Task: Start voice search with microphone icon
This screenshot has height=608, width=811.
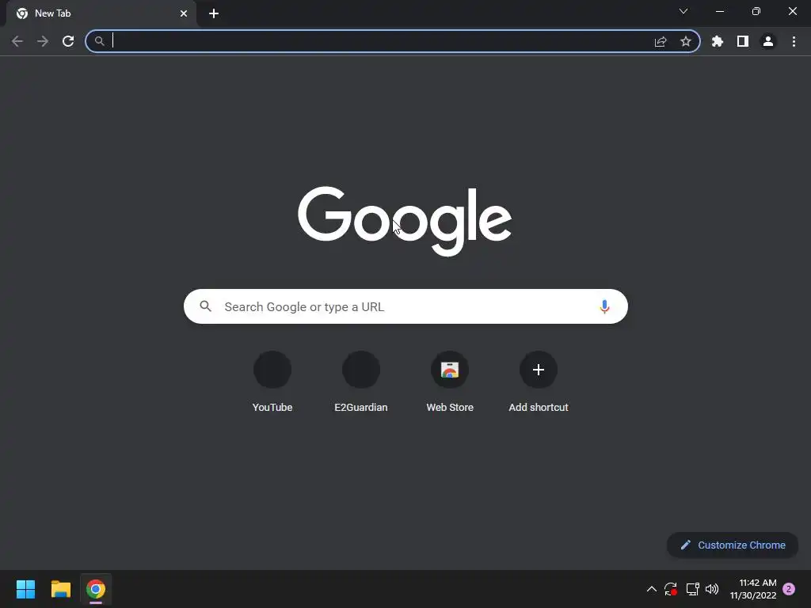Action: point(604,306)
